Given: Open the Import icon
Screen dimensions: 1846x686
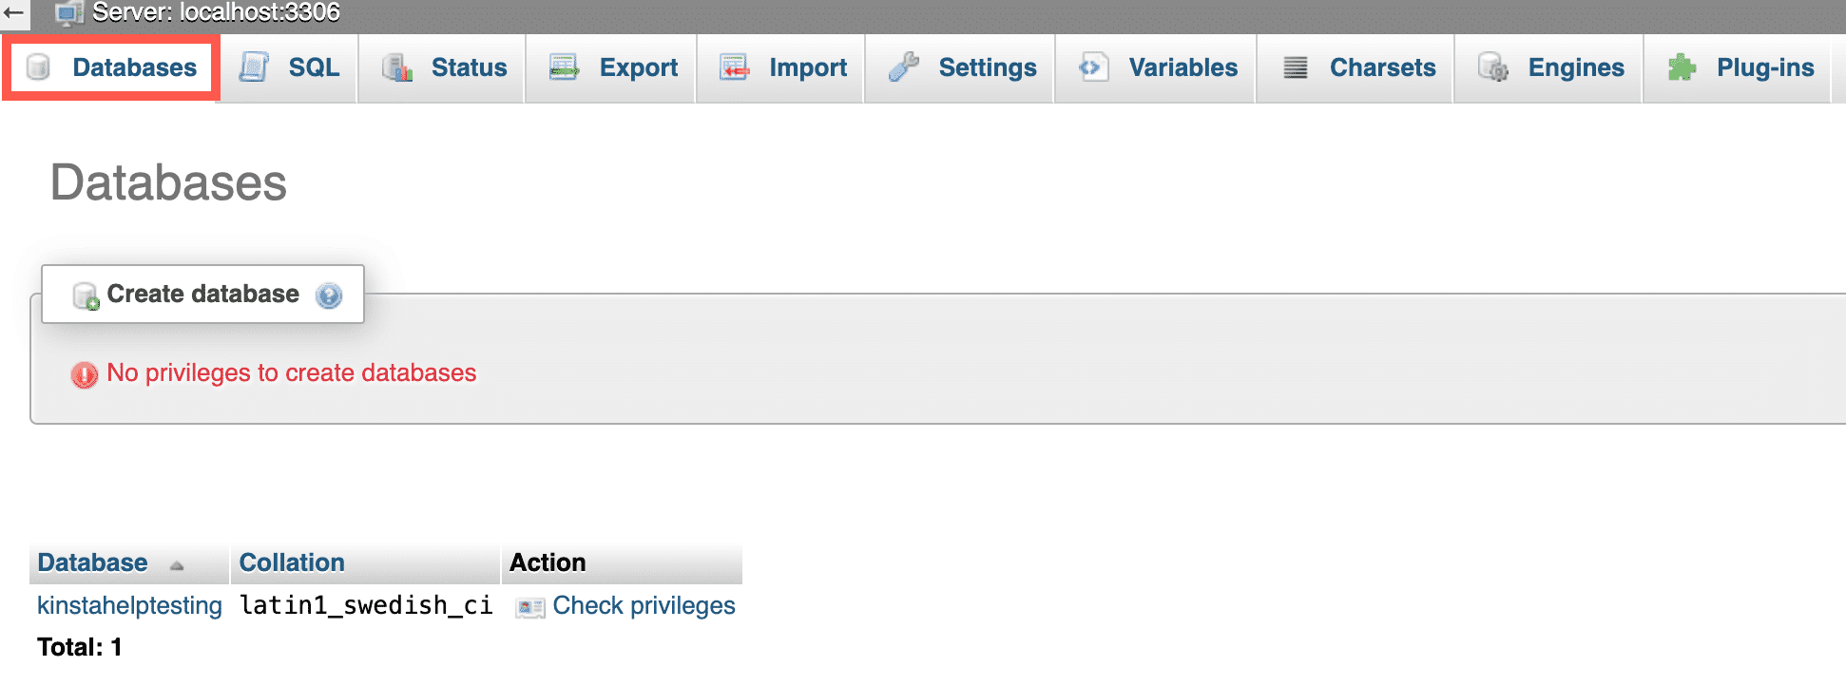Looking at the screenshot, I should (x=733, y=67).
